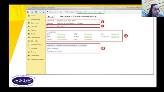Viewport: 164px width, 92px height.
Task: Open Операции section in sidebar
Action: tap(34, 48)
